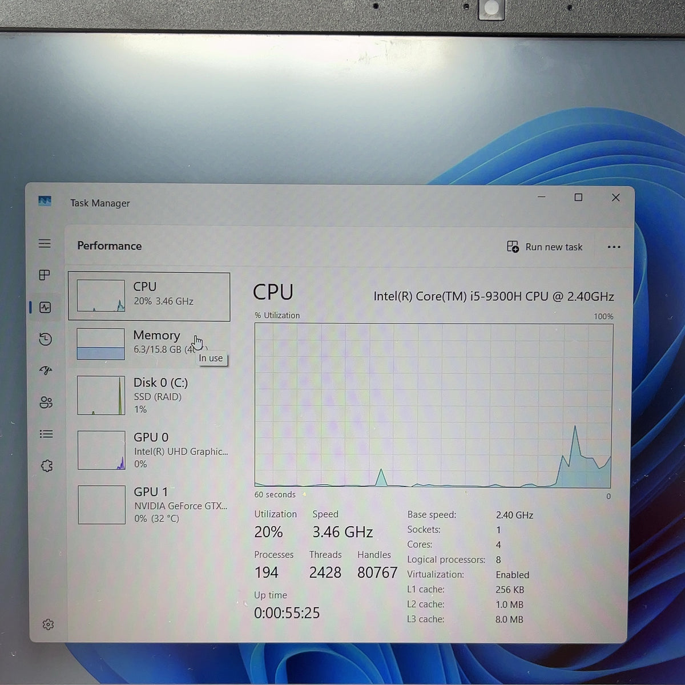Viewport: 685px width, 685px height.
Task: Open the three-dot more options menu
Action: [614, 247]
